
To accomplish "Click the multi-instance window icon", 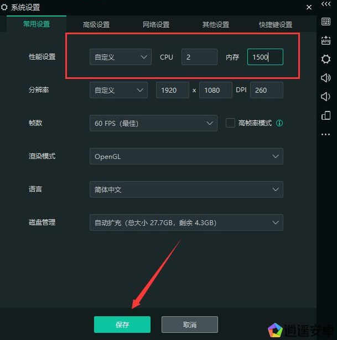I will (x=326, y=115).
